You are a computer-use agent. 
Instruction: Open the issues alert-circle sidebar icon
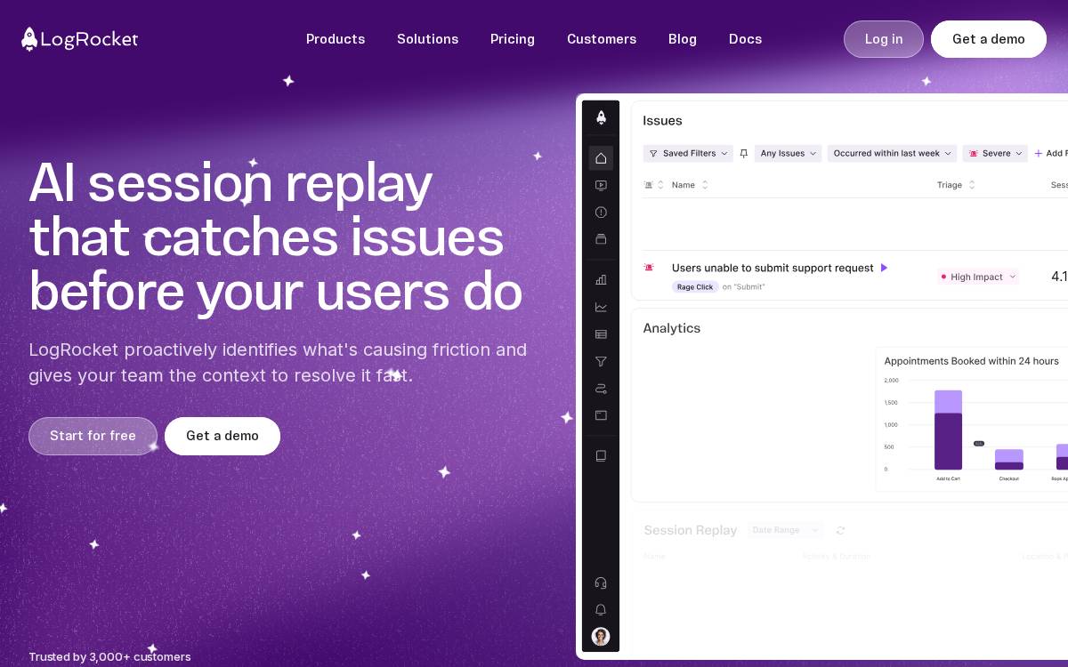click(x=601, y=213)
